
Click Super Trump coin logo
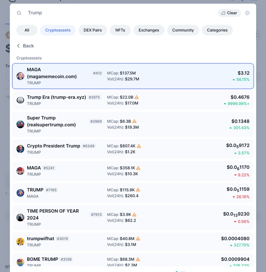click(x=20, y=124)
